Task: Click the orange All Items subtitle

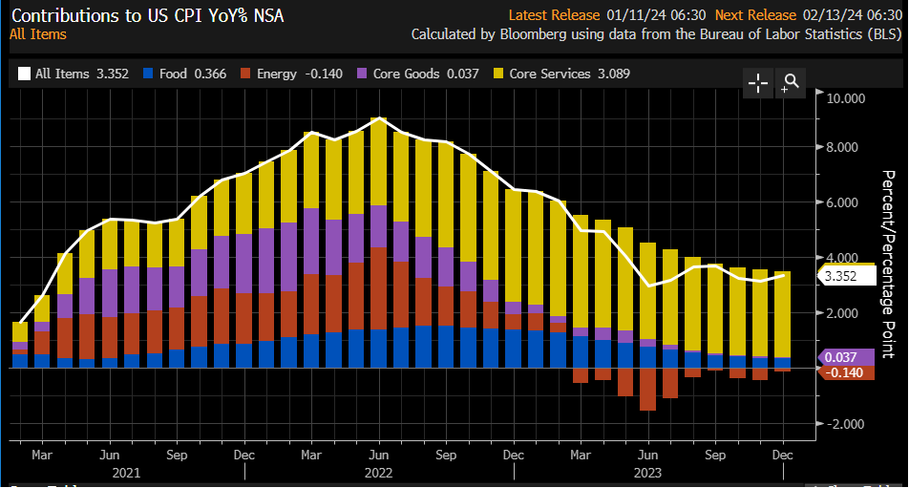Action: [37, 34]
